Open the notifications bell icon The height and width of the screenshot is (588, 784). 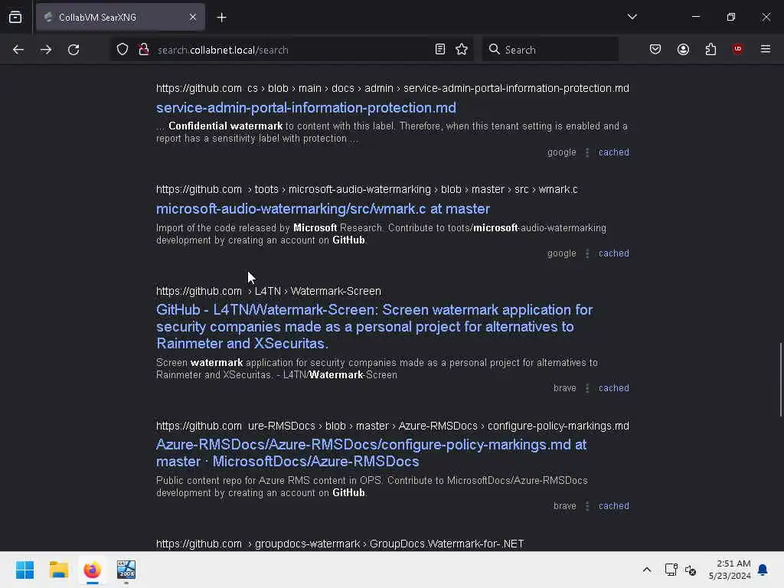[763, 570]
